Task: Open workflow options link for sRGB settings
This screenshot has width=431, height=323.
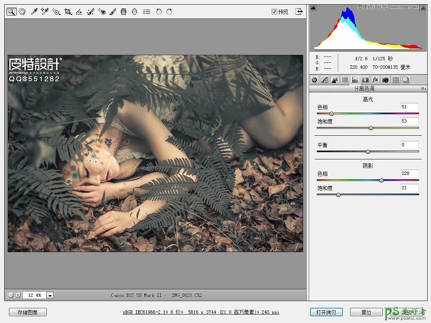Action: 201,312
